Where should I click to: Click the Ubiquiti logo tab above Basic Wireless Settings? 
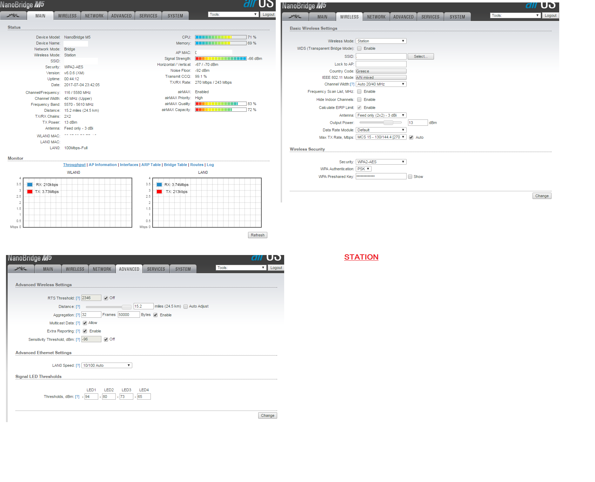coord(295,17)
